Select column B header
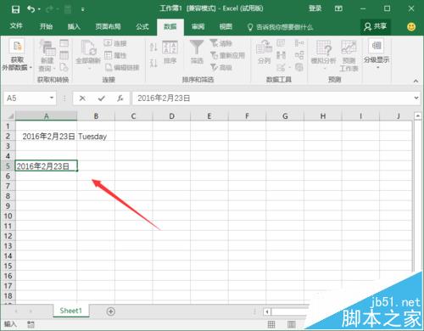This screenshot has width=424, height=331. (x=96, y=116)
